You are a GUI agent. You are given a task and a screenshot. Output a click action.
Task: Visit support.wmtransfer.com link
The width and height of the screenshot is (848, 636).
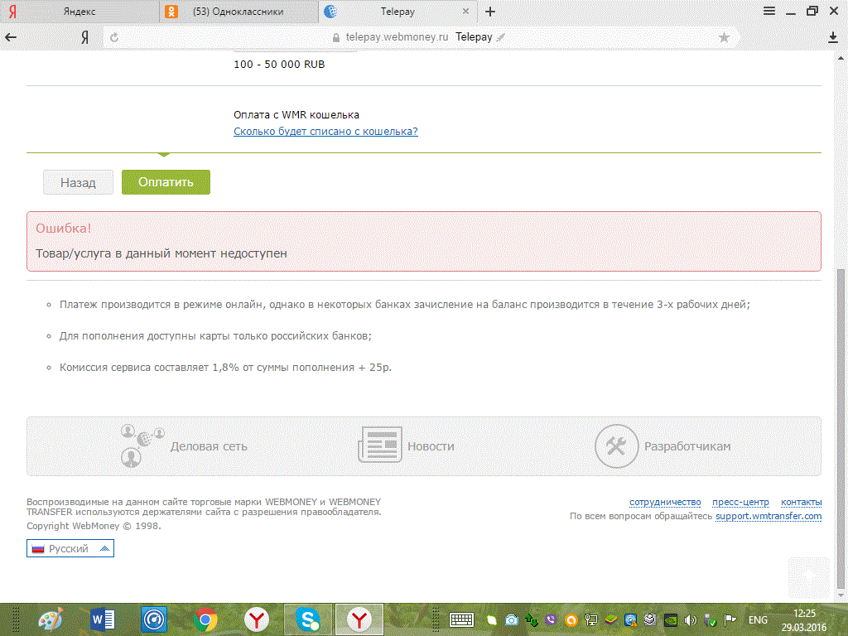[x=768, y=517]
